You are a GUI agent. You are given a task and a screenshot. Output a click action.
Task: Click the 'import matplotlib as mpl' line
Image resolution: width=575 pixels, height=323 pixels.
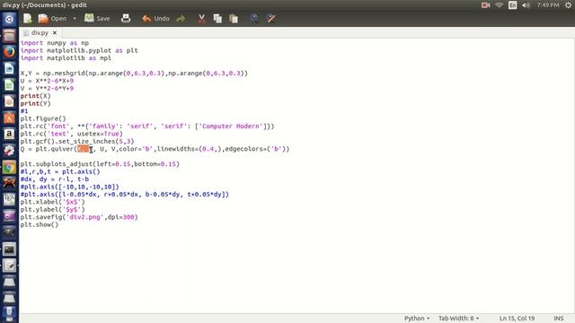pyautogui.click(x=66, y=57)
